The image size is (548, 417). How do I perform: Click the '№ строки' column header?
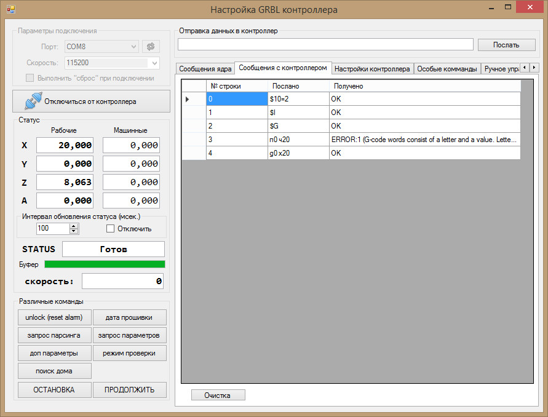tap(237, 86)
